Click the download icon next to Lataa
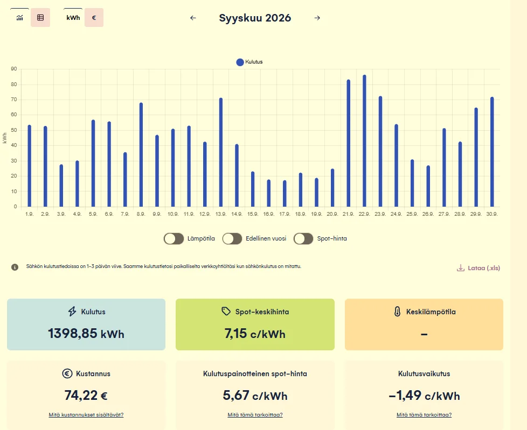 [461, 268]
